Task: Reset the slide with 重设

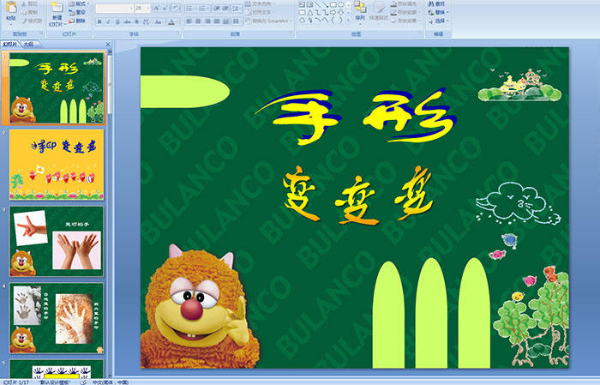Action: pyautogui.click(x=76, y=13)
